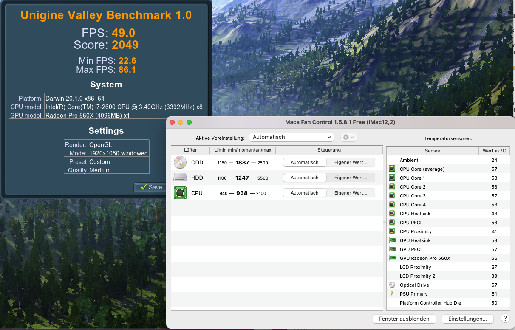Click the U/min min/momentan/max column header
Viewport: 515px width, 330px height.
pos(243,150)
